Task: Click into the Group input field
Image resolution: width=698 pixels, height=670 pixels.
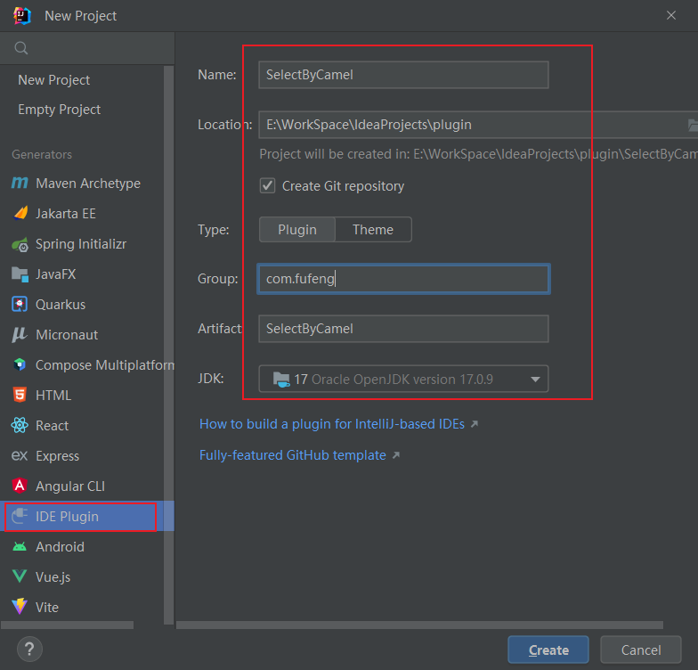Action: pos(403,279)
